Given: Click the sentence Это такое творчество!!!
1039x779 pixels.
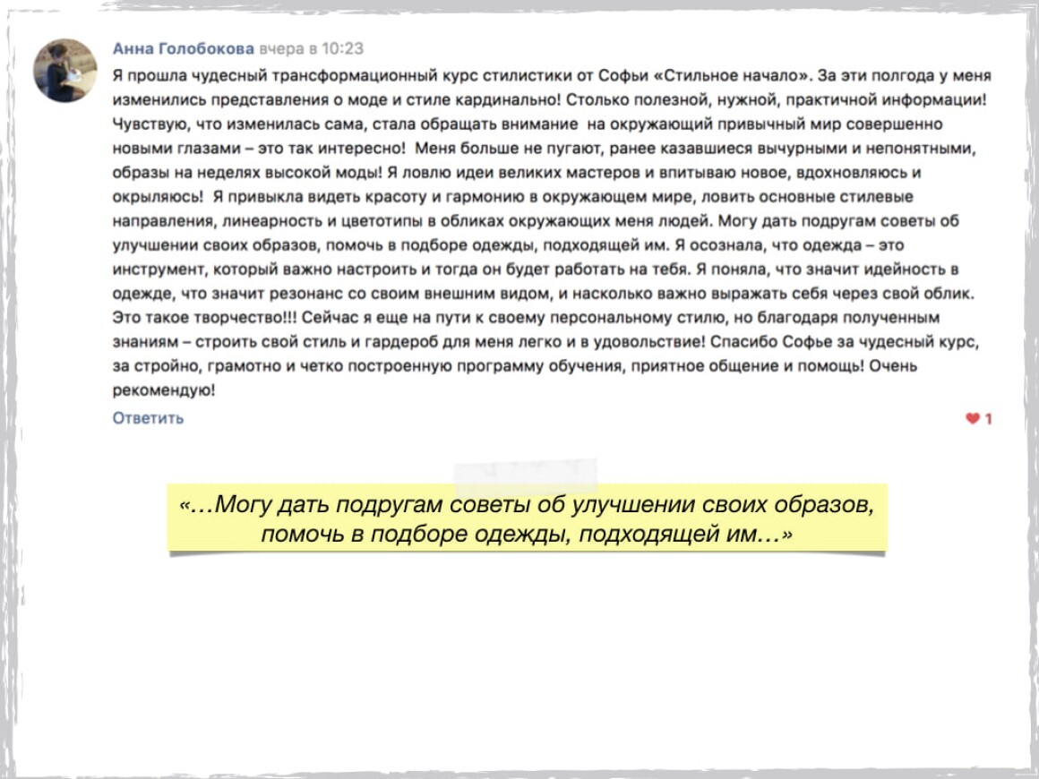Looking at the screenshot, I should coord(205,317).
